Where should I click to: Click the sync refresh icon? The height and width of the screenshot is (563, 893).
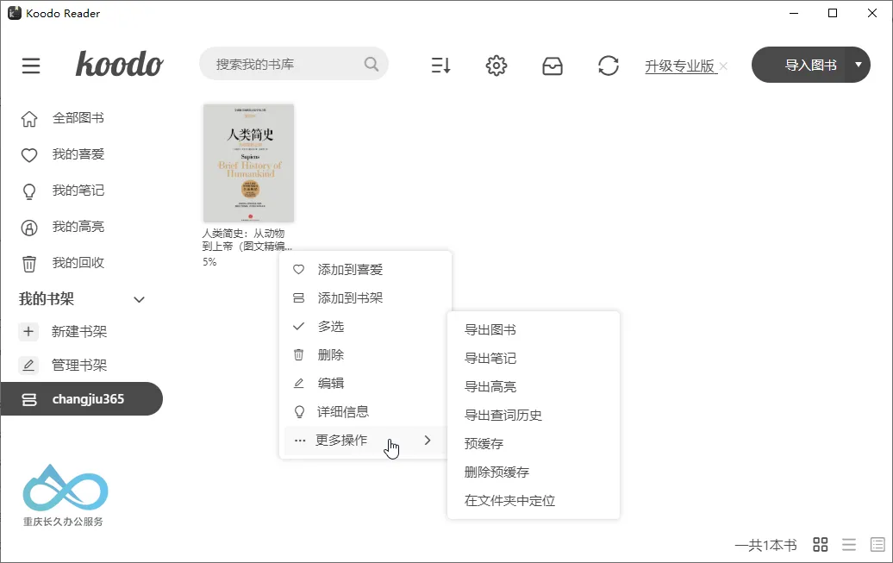coord(609,66)
